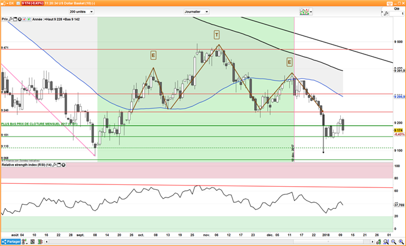Click the Année high-low price info text
406x246 pixels.
pos(56,19)
